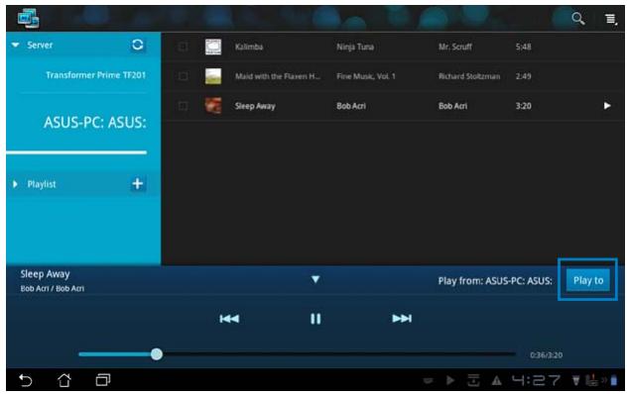Tick the checkbox for Sleep Away
The width and height of the screenshot is (627, 394).
pos(183,106)
